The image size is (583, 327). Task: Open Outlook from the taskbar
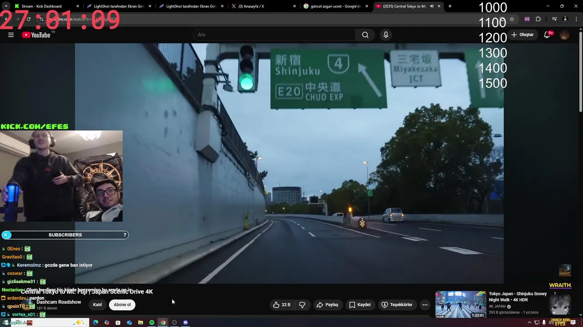129,322
